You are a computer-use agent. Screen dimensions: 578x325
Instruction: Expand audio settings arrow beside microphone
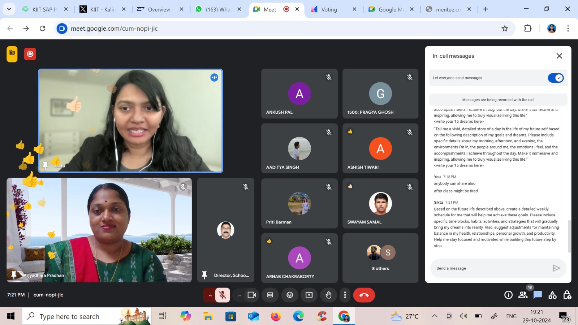[x=210, y=295]
